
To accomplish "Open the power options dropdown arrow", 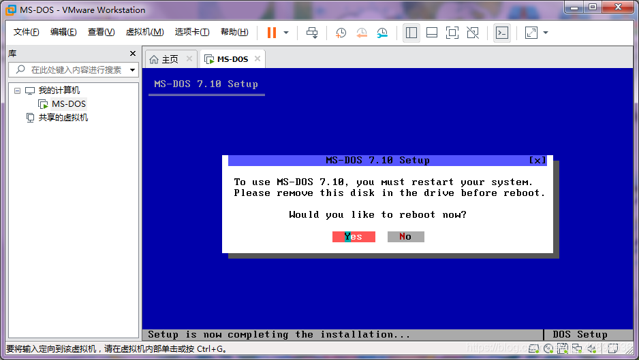I will (286, 33).
